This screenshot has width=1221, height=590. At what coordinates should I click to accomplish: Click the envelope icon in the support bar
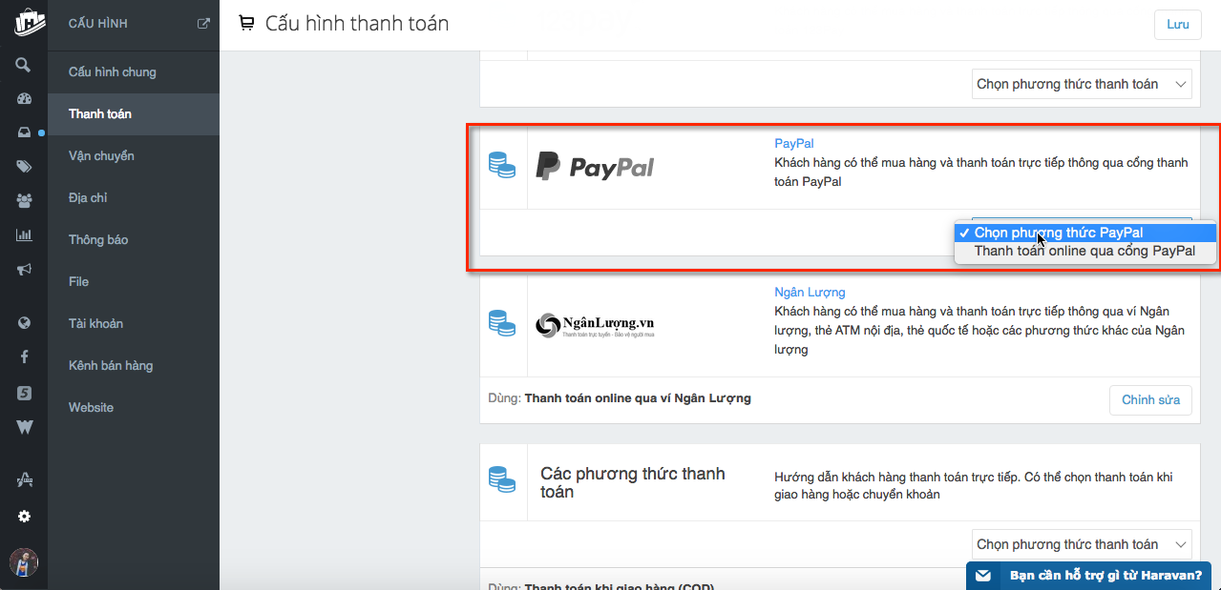coord(982,576)
